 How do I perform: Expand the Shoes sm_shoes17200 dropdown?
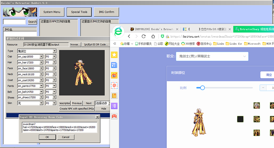coord(41,97)
